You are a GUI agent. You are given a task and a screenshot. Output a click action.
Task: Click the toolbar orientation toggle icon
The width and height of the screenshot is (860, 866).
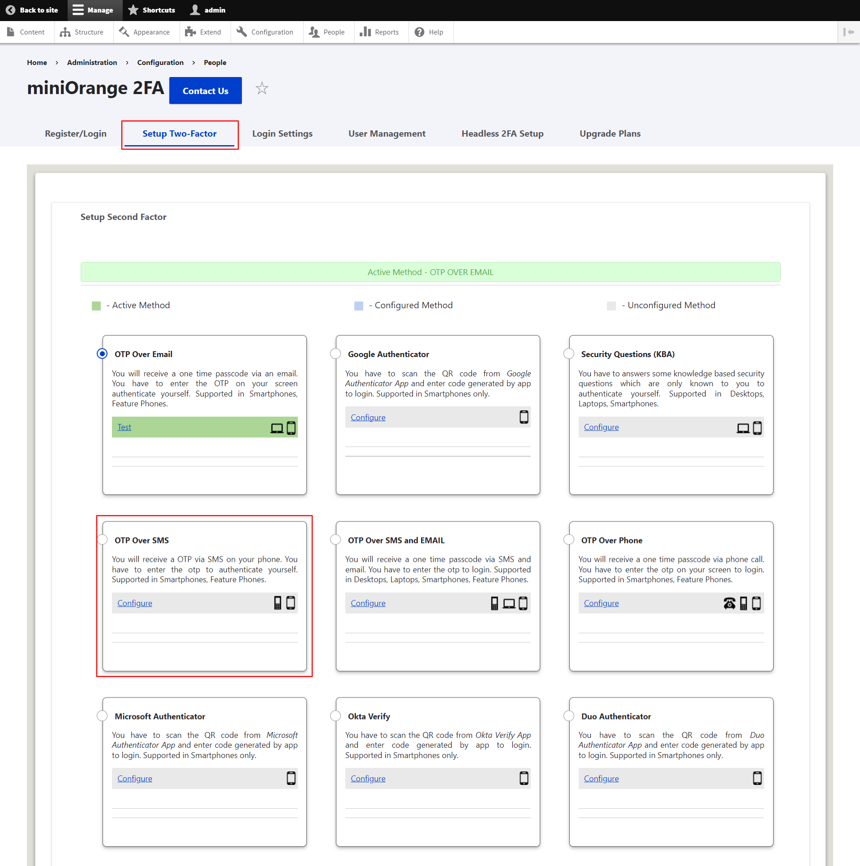click(848, 32)
